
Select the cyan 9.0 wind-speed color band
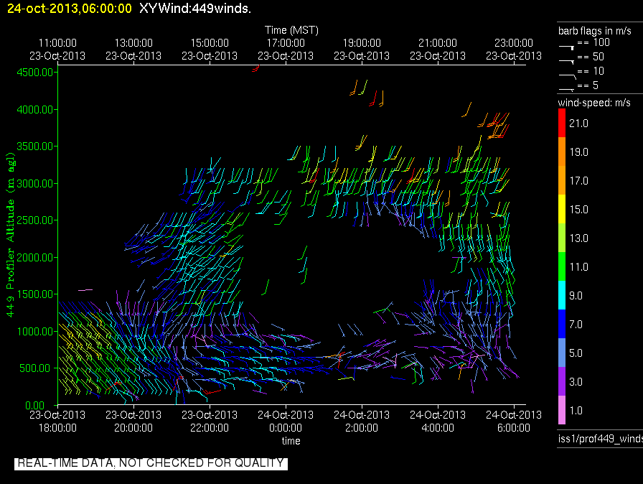coord(562,295)
